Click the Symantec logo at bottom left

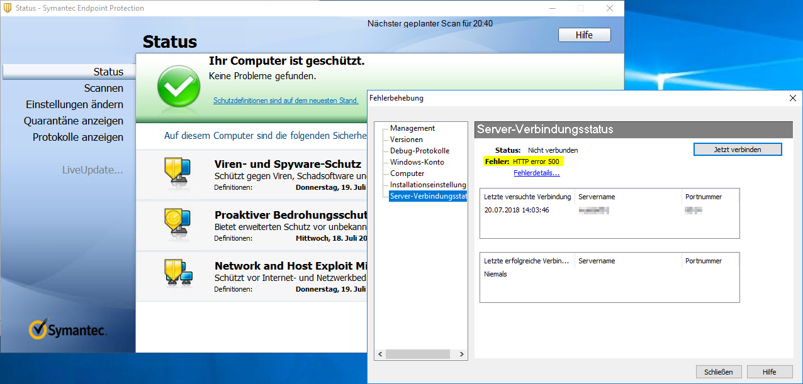(x=68, y=329)
